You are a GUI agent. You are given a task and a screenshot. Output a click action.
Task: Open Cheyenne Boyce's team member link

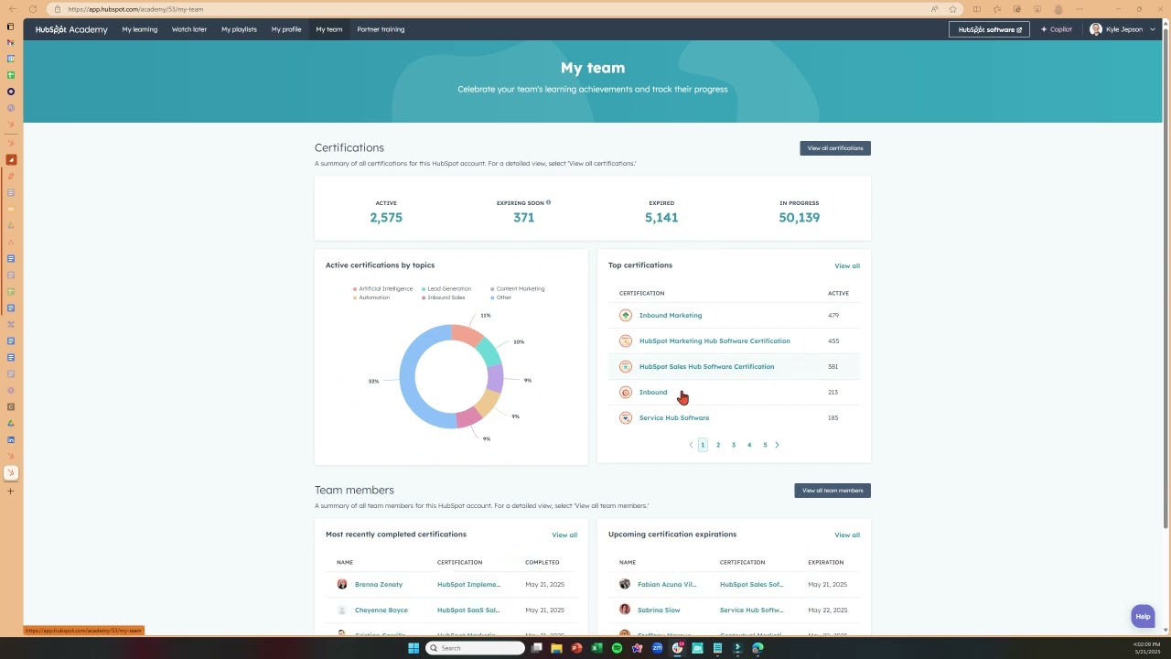pyautogui.click(x=381, y=610)
